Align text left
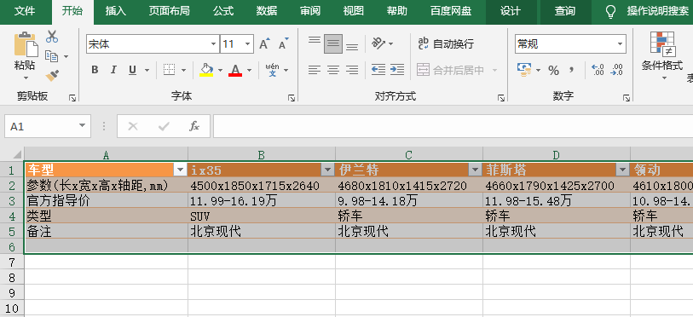Viewport: 693px width, 317px height. pyautogui.click(x=315, y=70)
